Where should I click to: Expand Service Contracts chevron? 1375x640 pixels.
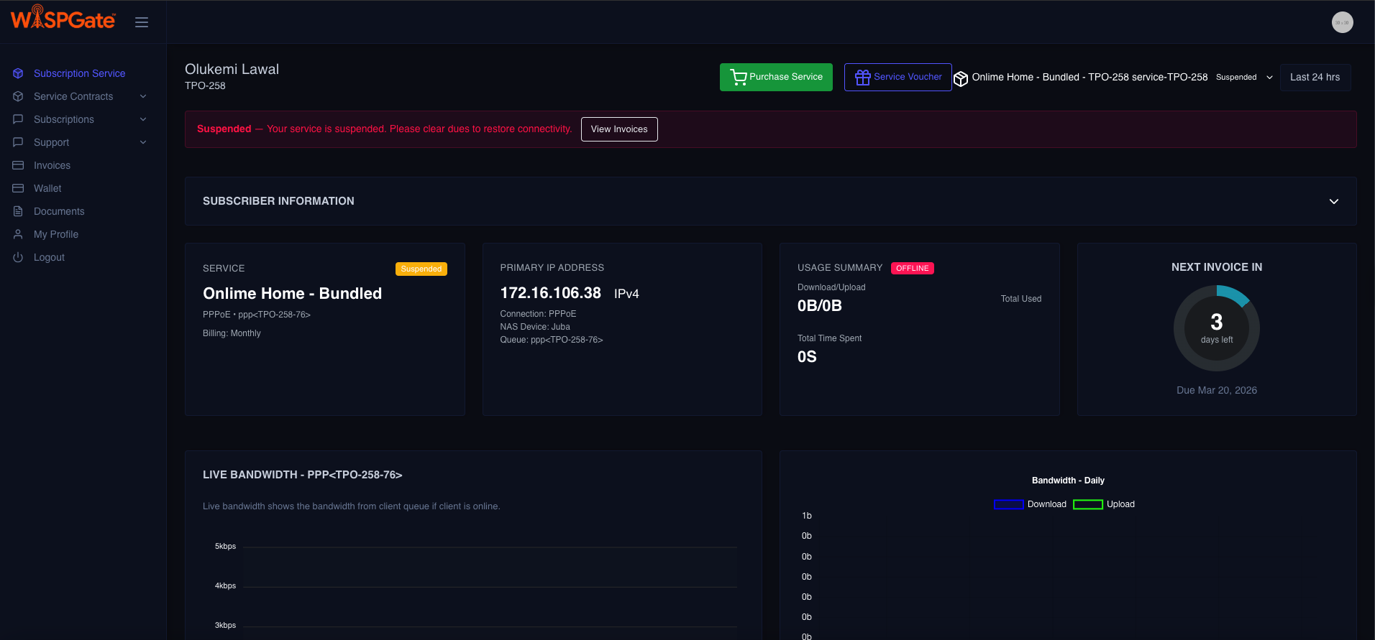143,96
